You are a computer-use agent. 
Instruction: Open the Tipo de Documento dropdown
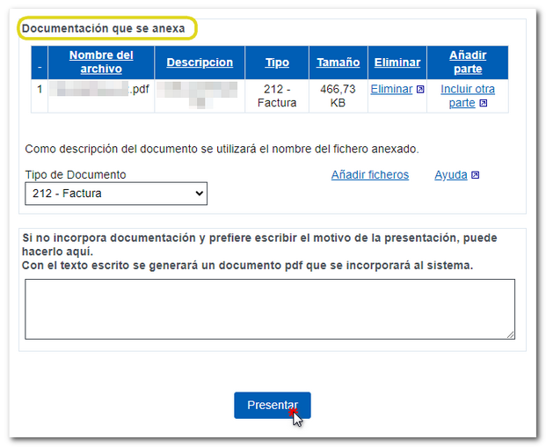pyautogui.click(x=116, y=194)
